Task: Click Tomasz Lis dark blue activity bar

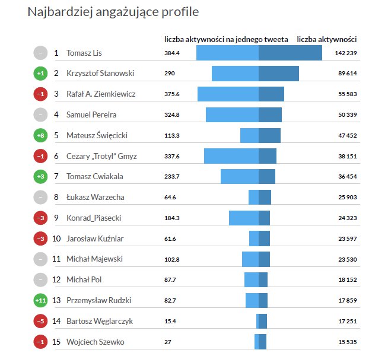Action: [x=290, y=53]
